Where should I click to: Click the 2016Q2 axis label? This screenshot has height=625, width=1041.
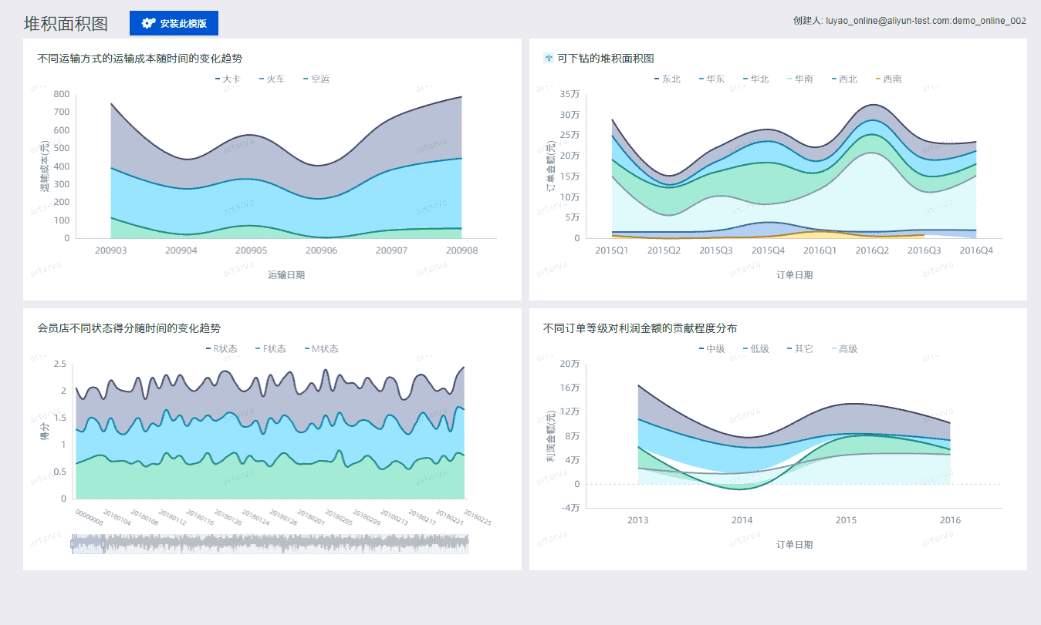tap(872, 250)
